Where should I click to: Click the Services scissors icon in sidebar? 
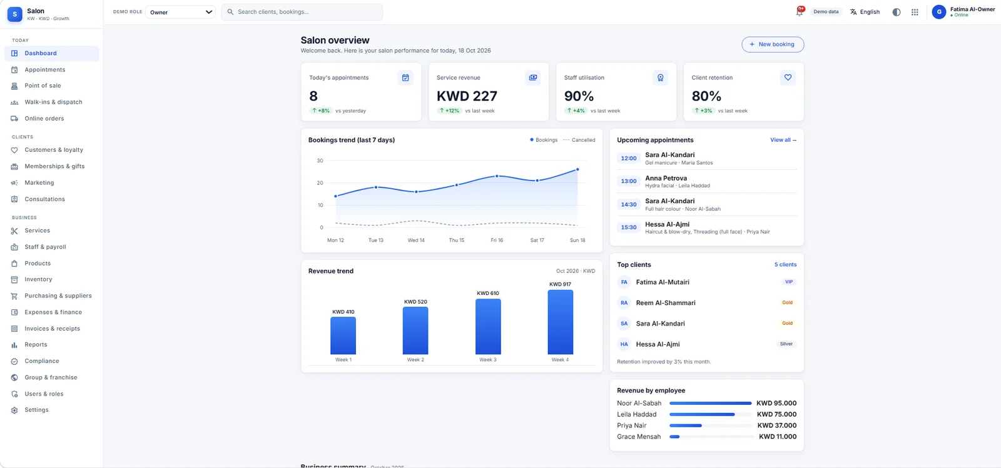tap(14, 231)
